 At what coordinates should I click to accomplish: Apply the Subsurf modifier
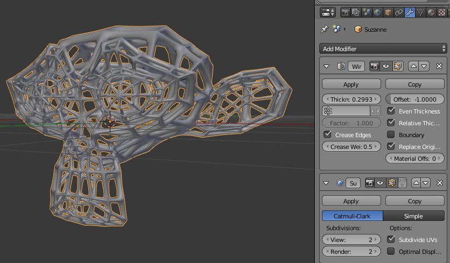[x=351, y=201]
